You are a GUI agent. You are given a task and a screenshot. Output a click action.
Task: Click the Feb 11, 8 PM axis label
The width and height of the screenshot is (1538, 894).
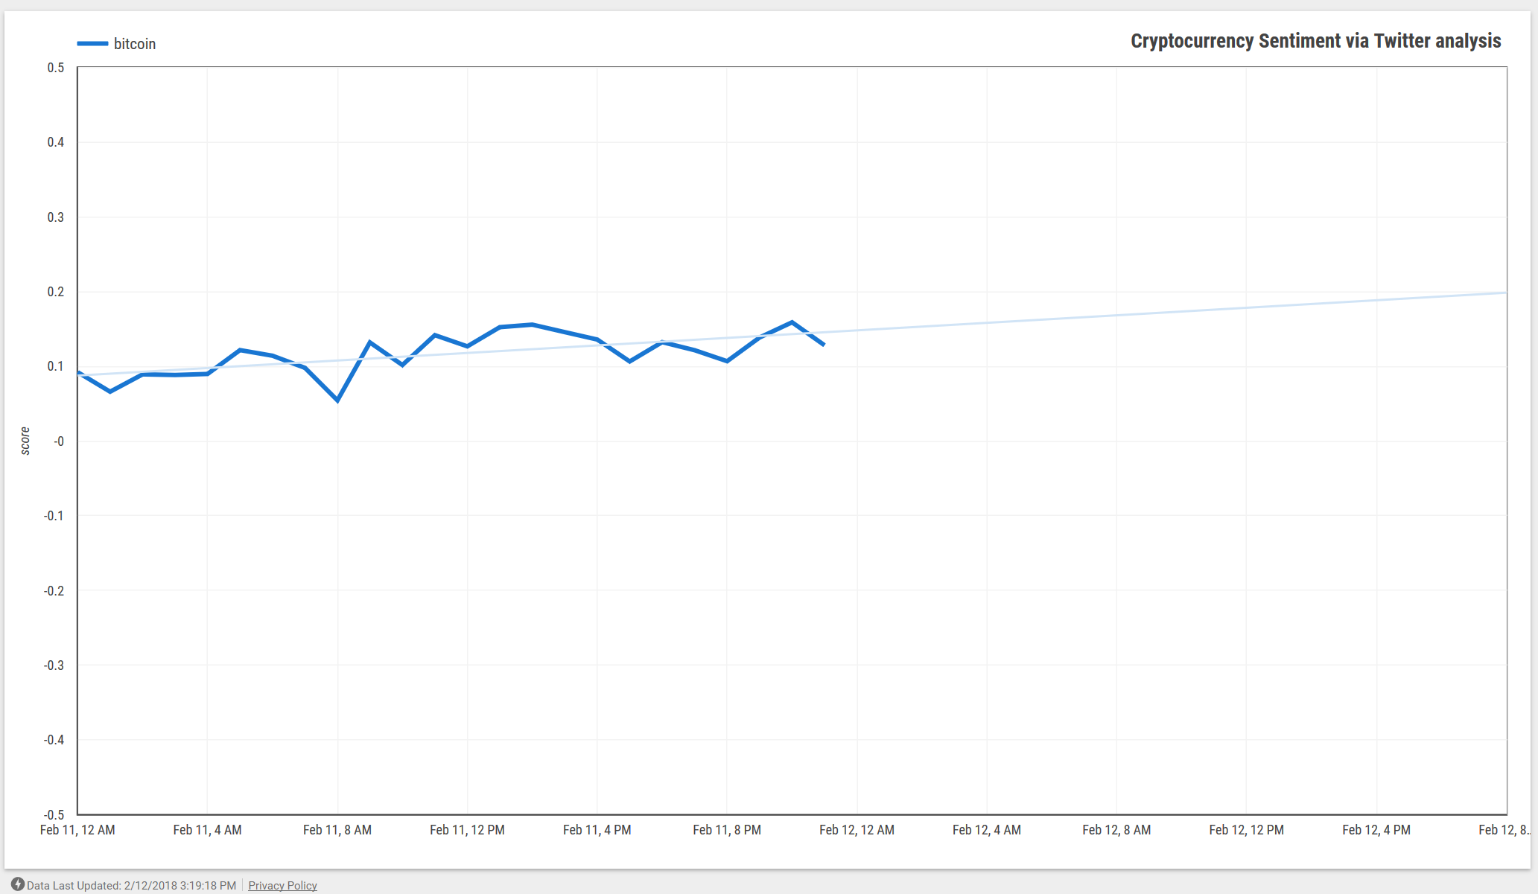(727, 830)
